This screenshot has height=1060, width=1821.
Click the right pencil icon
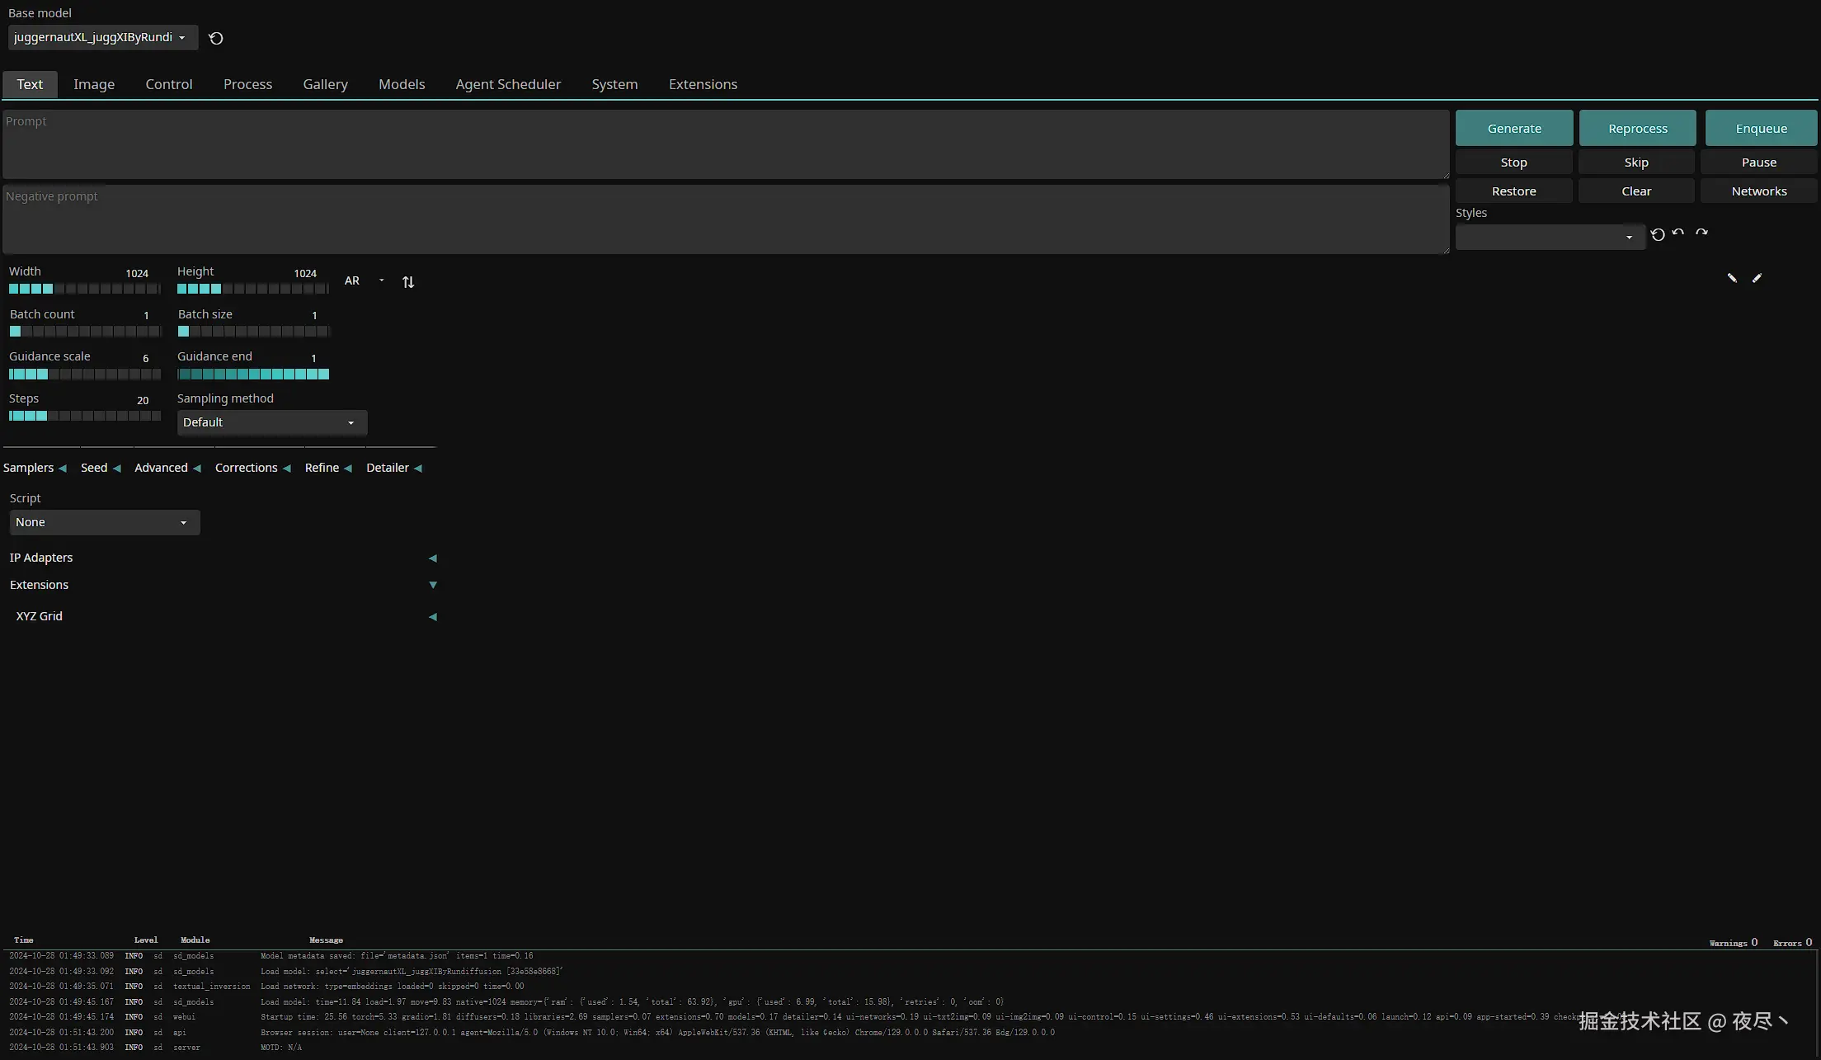coord(1757,278)
